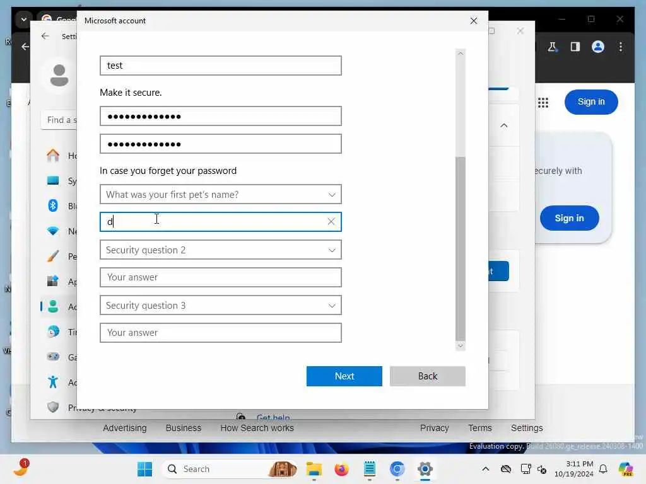This screenshot has width=646, height=484.
Task: Click the Google Sign in button at top
Action: click(x=590, y=101)
